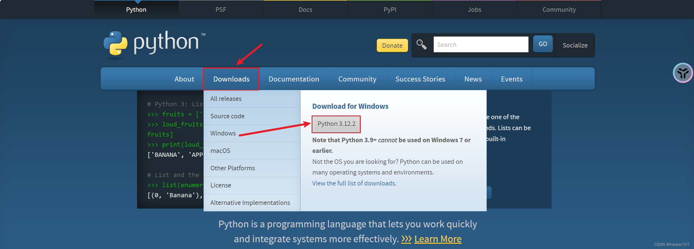Open the Documentation navigation menu
The width and height of the screenshot is (694, 249).
point(294,79)
